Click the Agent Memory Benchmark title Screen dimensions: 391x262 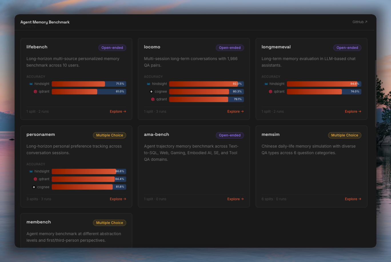click(45, 22)
